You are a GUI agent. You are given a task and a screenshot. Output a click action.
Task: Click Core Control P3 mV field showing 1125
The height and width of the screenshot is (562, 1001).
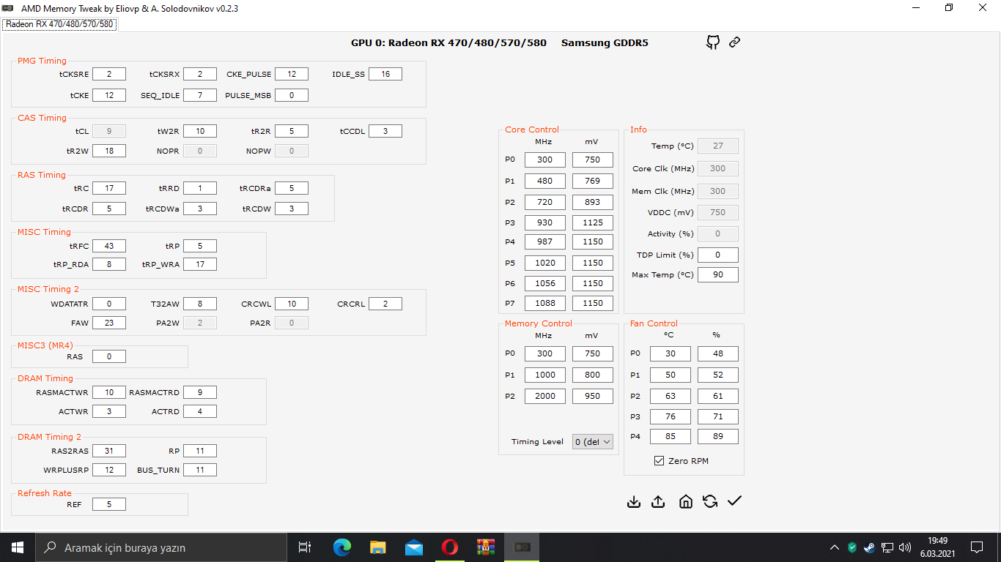[x=593, y=222]
